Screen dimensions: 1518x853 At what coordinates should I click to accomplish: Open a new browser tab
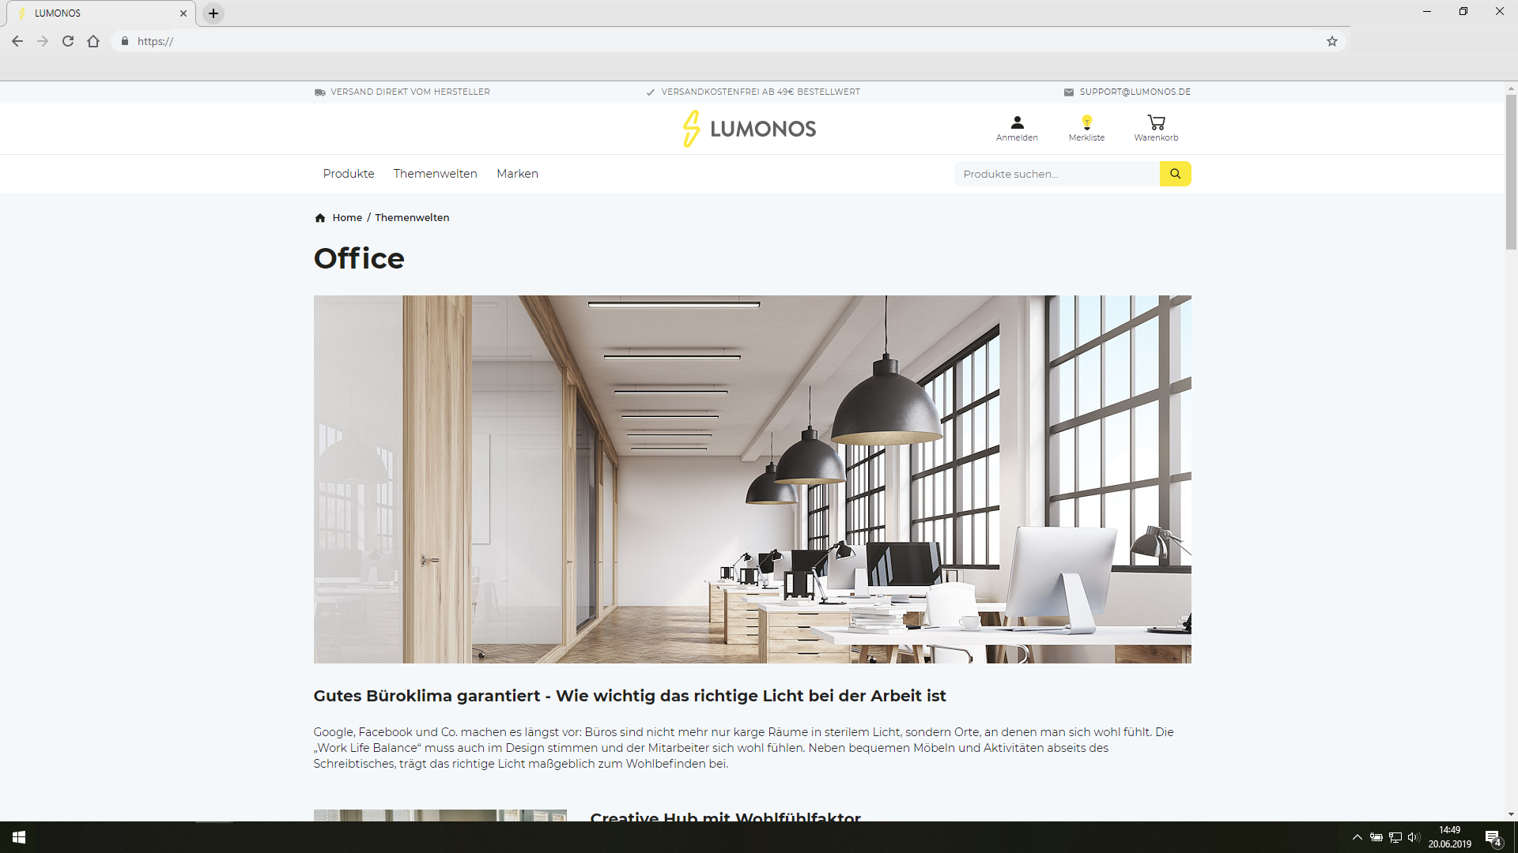pos(213,13)
